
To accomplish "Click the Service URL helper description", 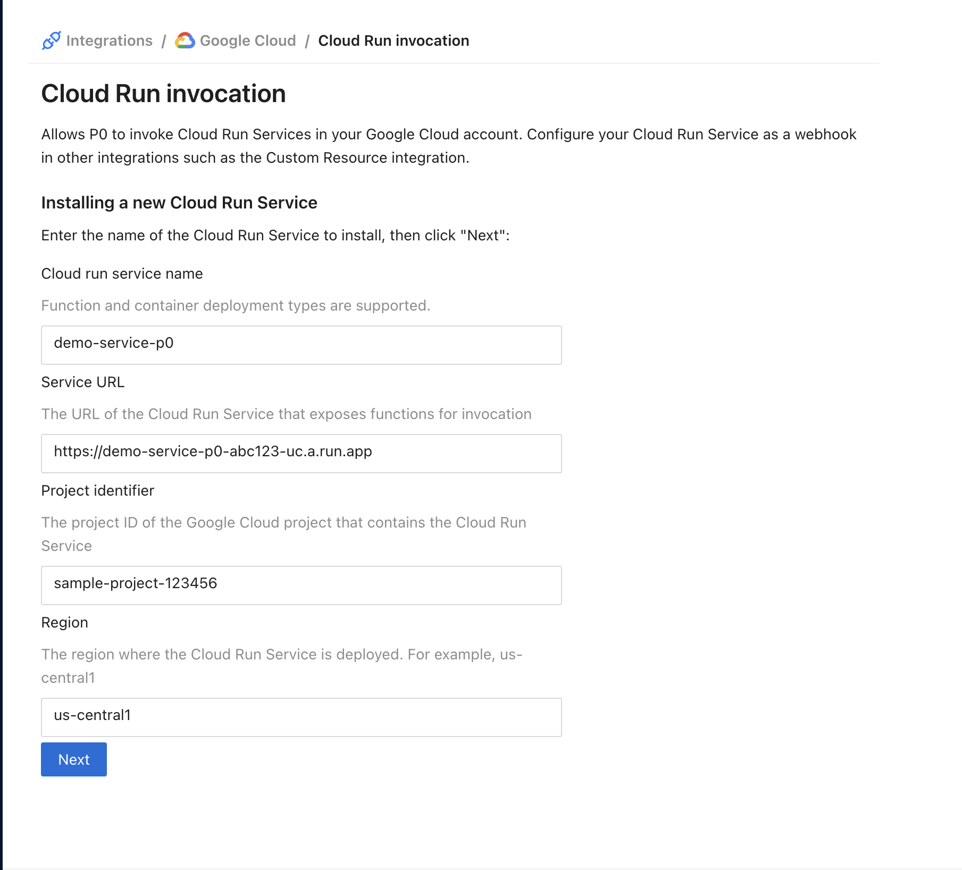I will 286,414.
